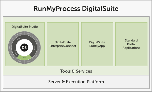
Task: Open the Messages segment on the outer ring
Action: click(x=39, y=48)
